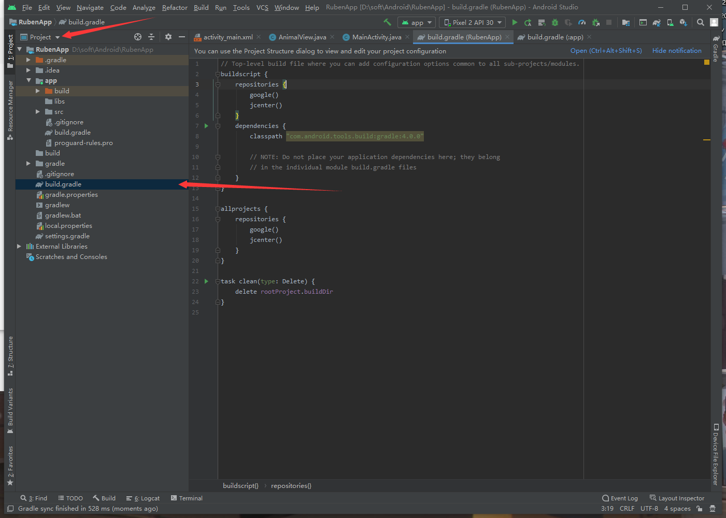Viewport: 726px width, 518px height.
Task: Toggle the Build Variants side panel
Action: (10, 410)
